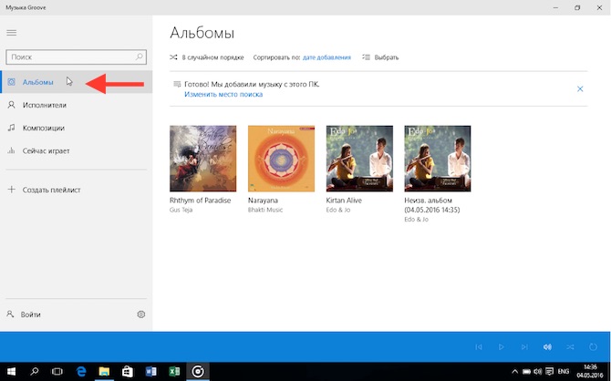611x381 pixels.
Task: Click Narayana album title text
Action: [x=263, y=201]
